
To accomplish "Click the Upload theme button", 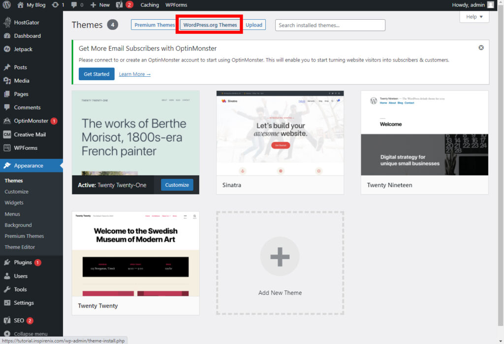I will (x=254, y=25).
